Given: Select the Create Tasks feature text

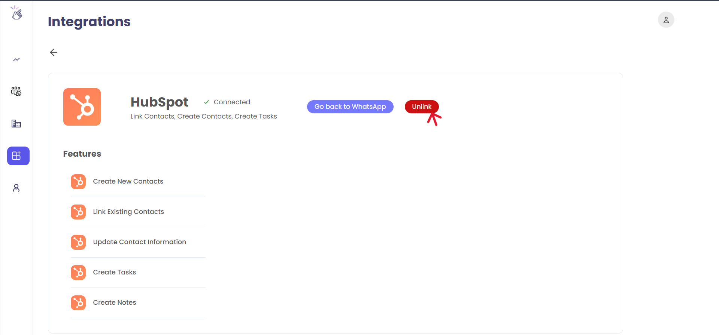Looking at the screenshot, I should click(x=115, y=272).
